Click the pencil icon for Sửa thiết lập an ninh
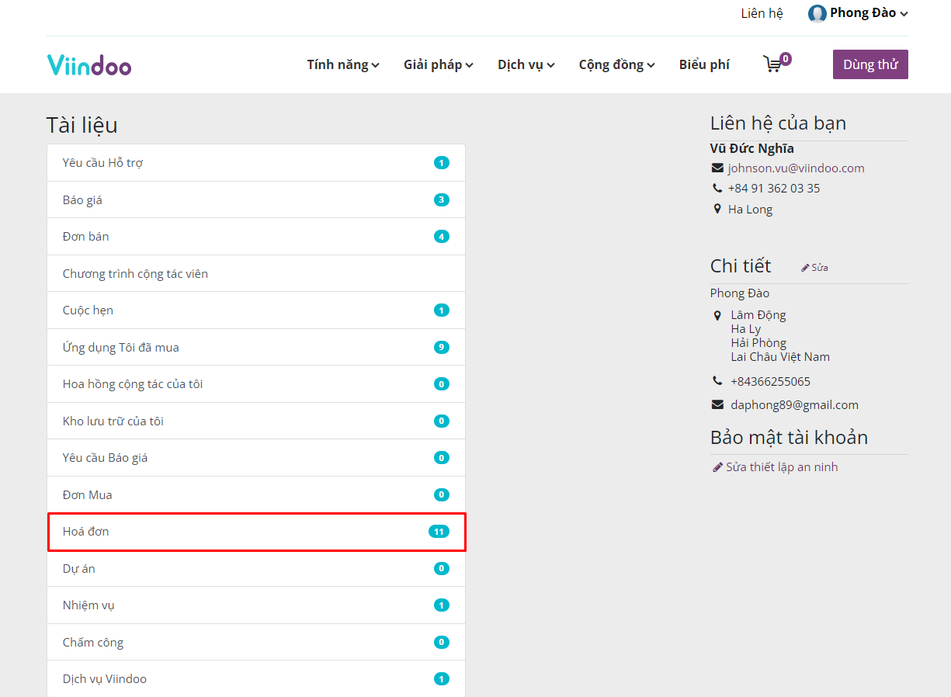Screen dimensions: 951x697 coord(717,467)
